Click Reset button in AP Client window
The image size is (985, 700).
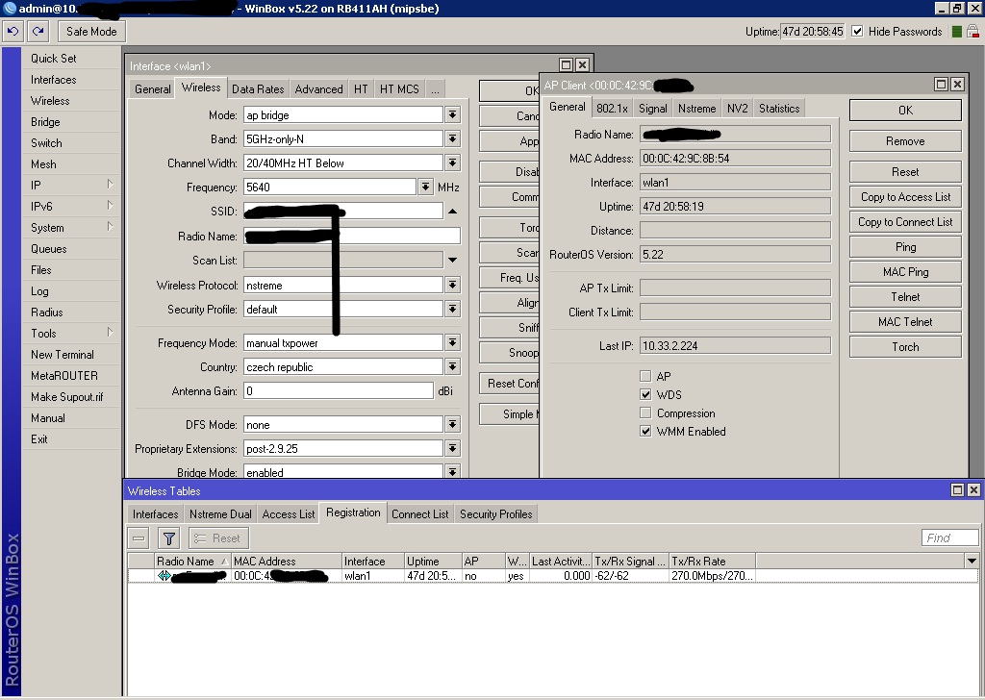(x=905, y=171)
